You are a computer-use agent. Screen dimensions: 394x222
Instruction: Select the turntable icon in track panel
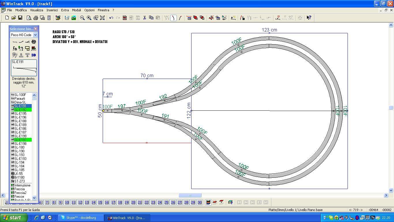(34, 42)
